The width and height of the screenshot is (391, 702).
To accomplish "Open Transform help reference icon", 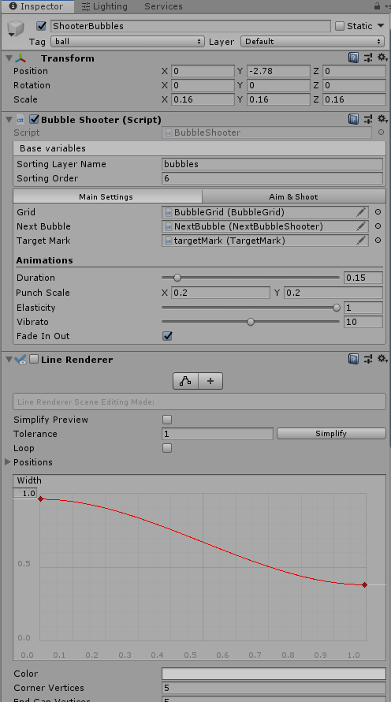I will tap(353, 58).
